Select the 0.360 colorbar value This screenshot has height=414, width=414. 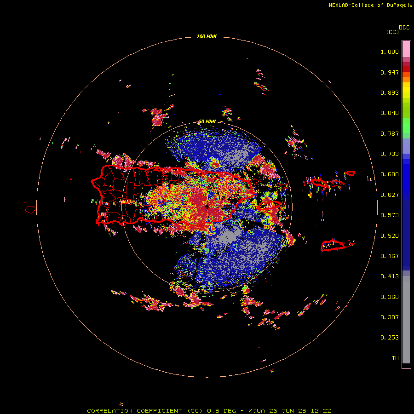click(x=390, y=297)
